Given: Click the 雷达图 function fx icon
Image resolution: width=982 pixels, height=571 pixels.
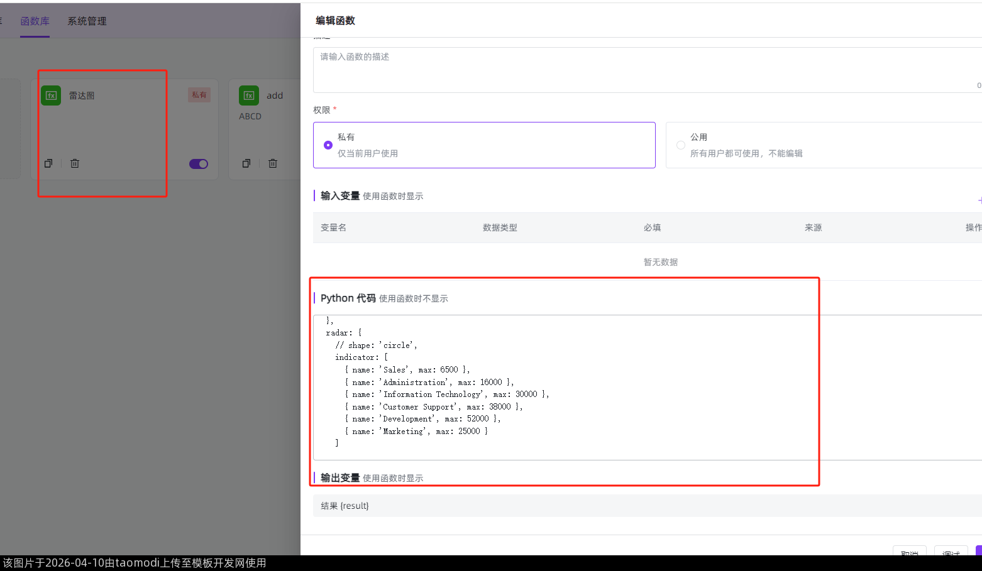Looking at the screenshot, I should [52, 95].
